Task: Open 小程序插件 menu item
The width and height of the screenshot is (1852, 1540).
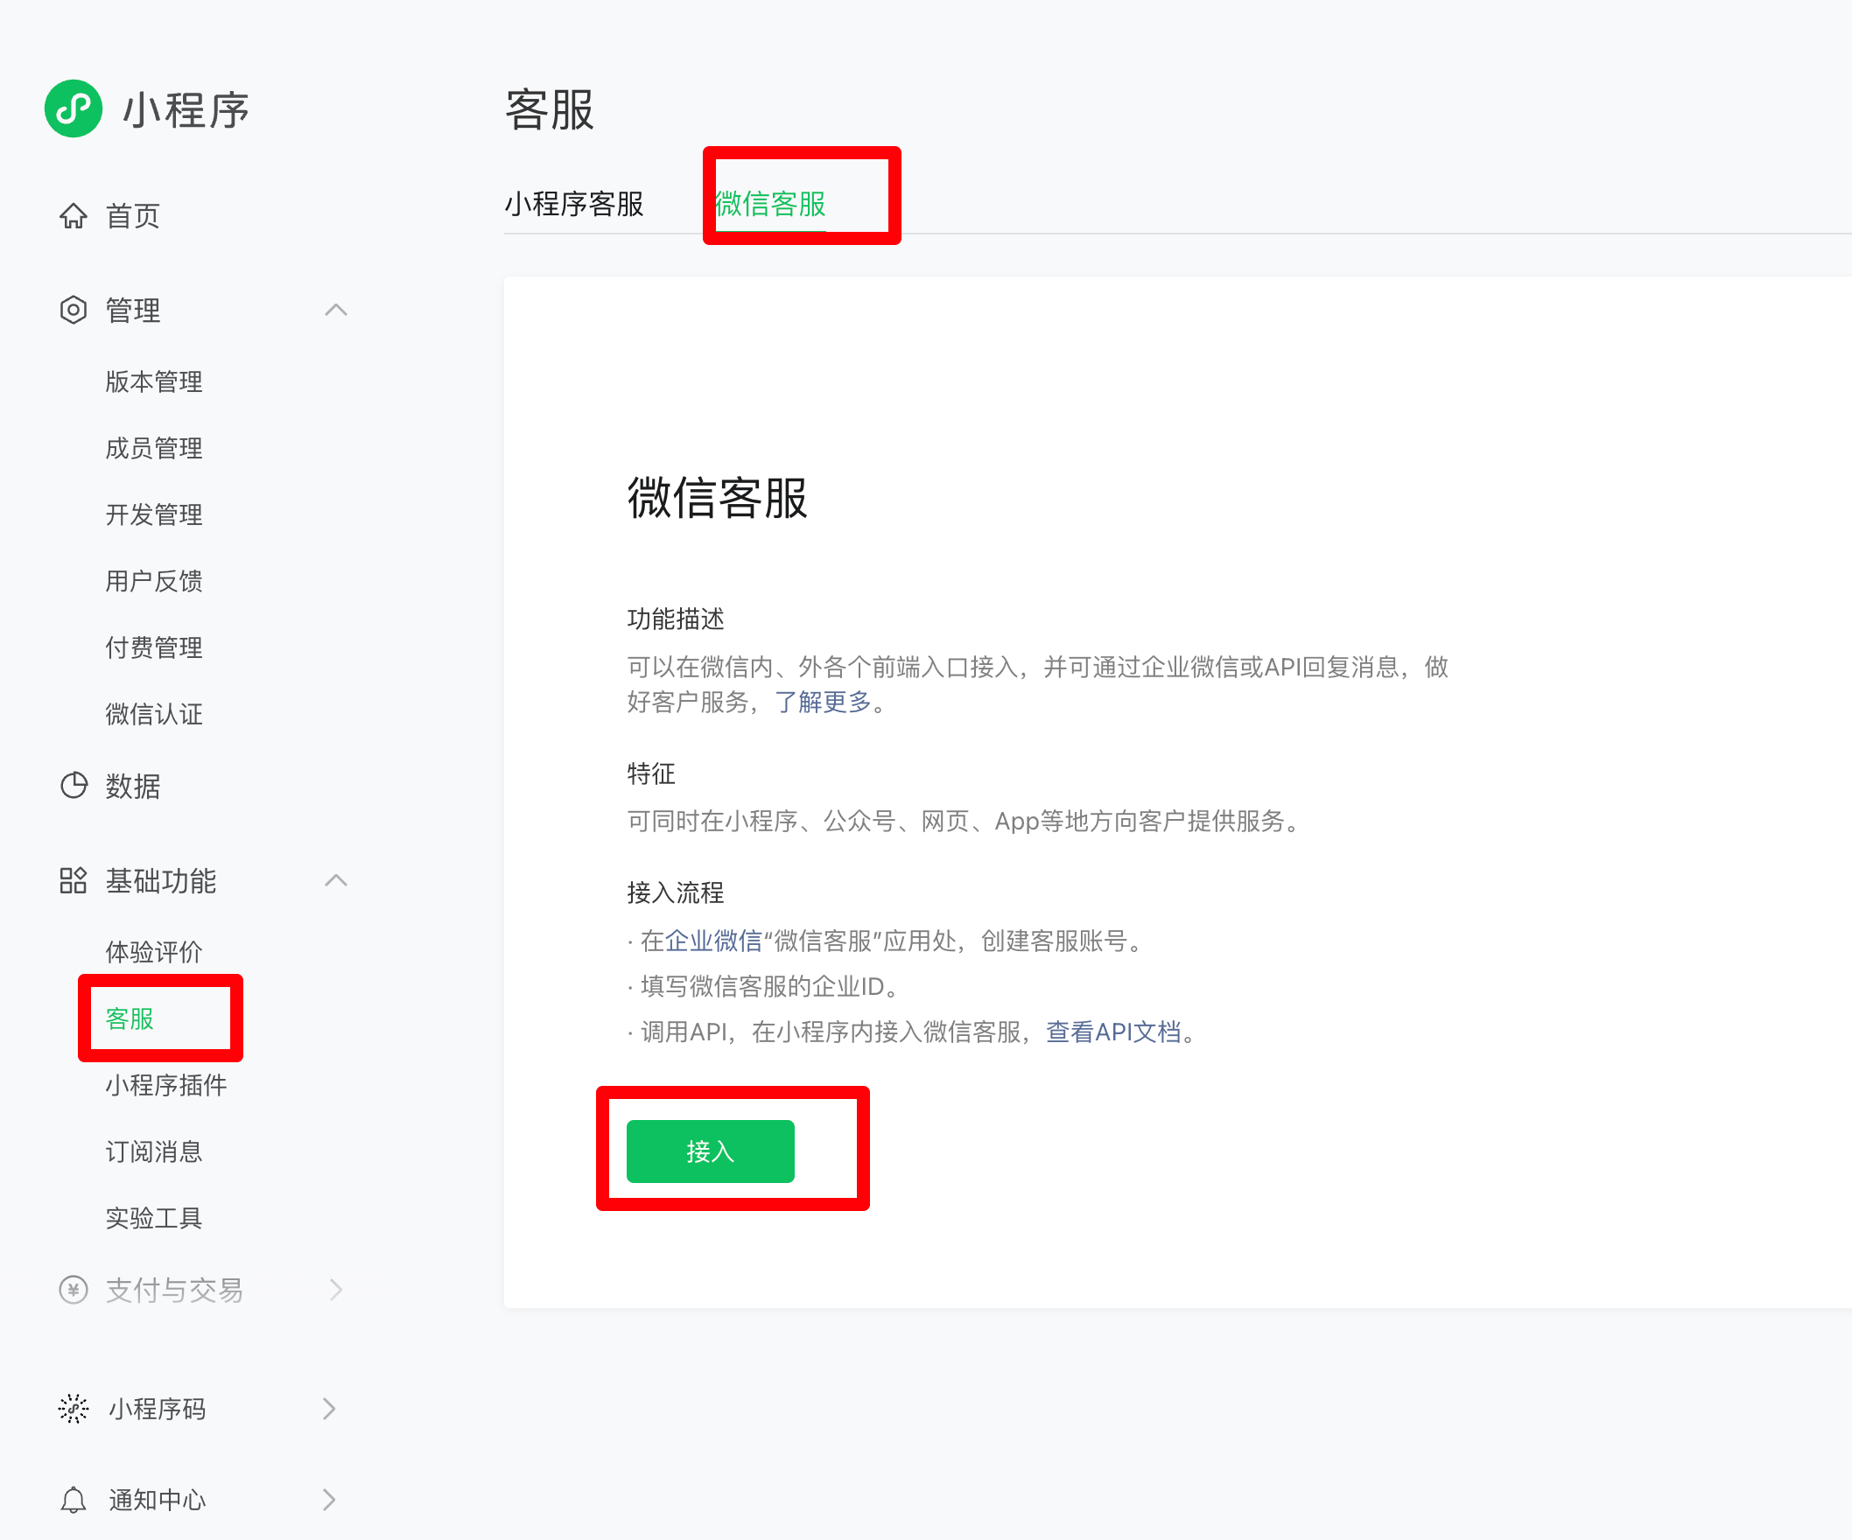Action: [166, 1085]
